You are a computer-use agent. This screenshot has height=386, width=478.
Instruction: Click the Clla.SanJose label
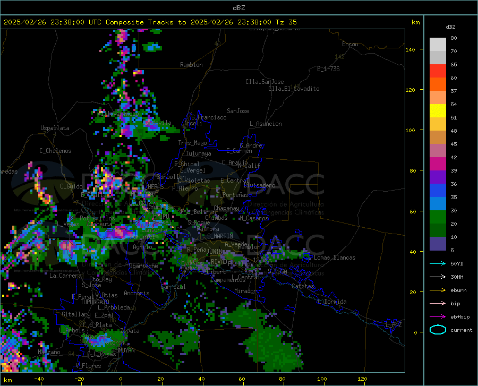pos(264,82)
